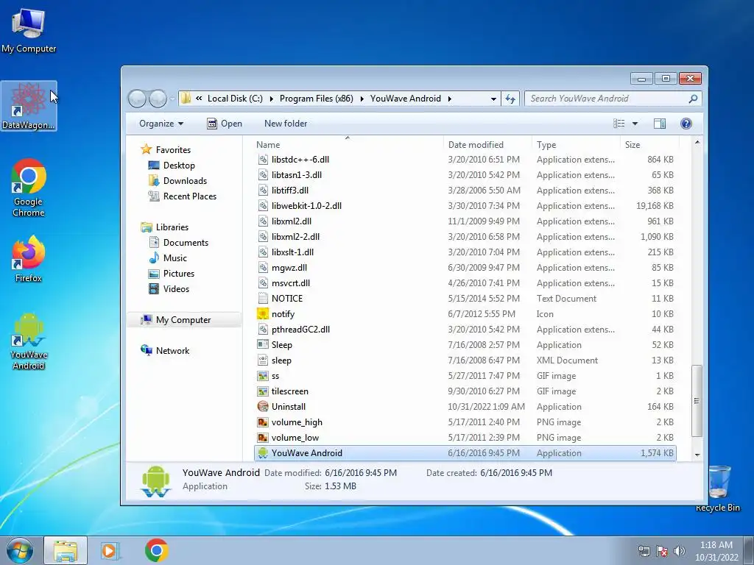Select the NOTICE text document
This screenshot has height=565, width=754.
465,299
